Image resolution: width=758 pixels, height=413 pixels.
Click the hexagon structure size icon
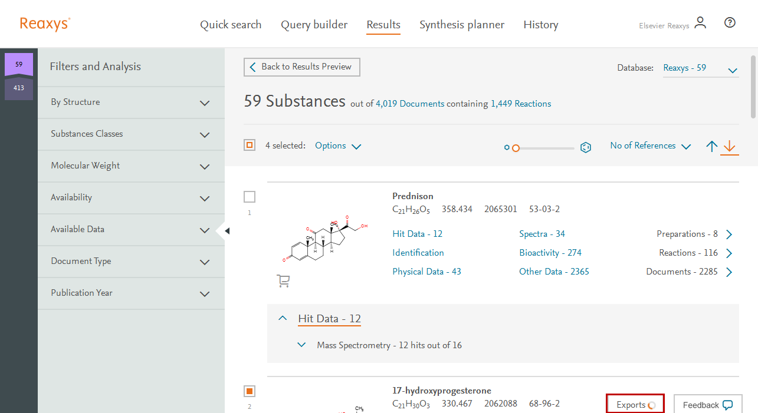pyautogui.click(x=586, y=147)
